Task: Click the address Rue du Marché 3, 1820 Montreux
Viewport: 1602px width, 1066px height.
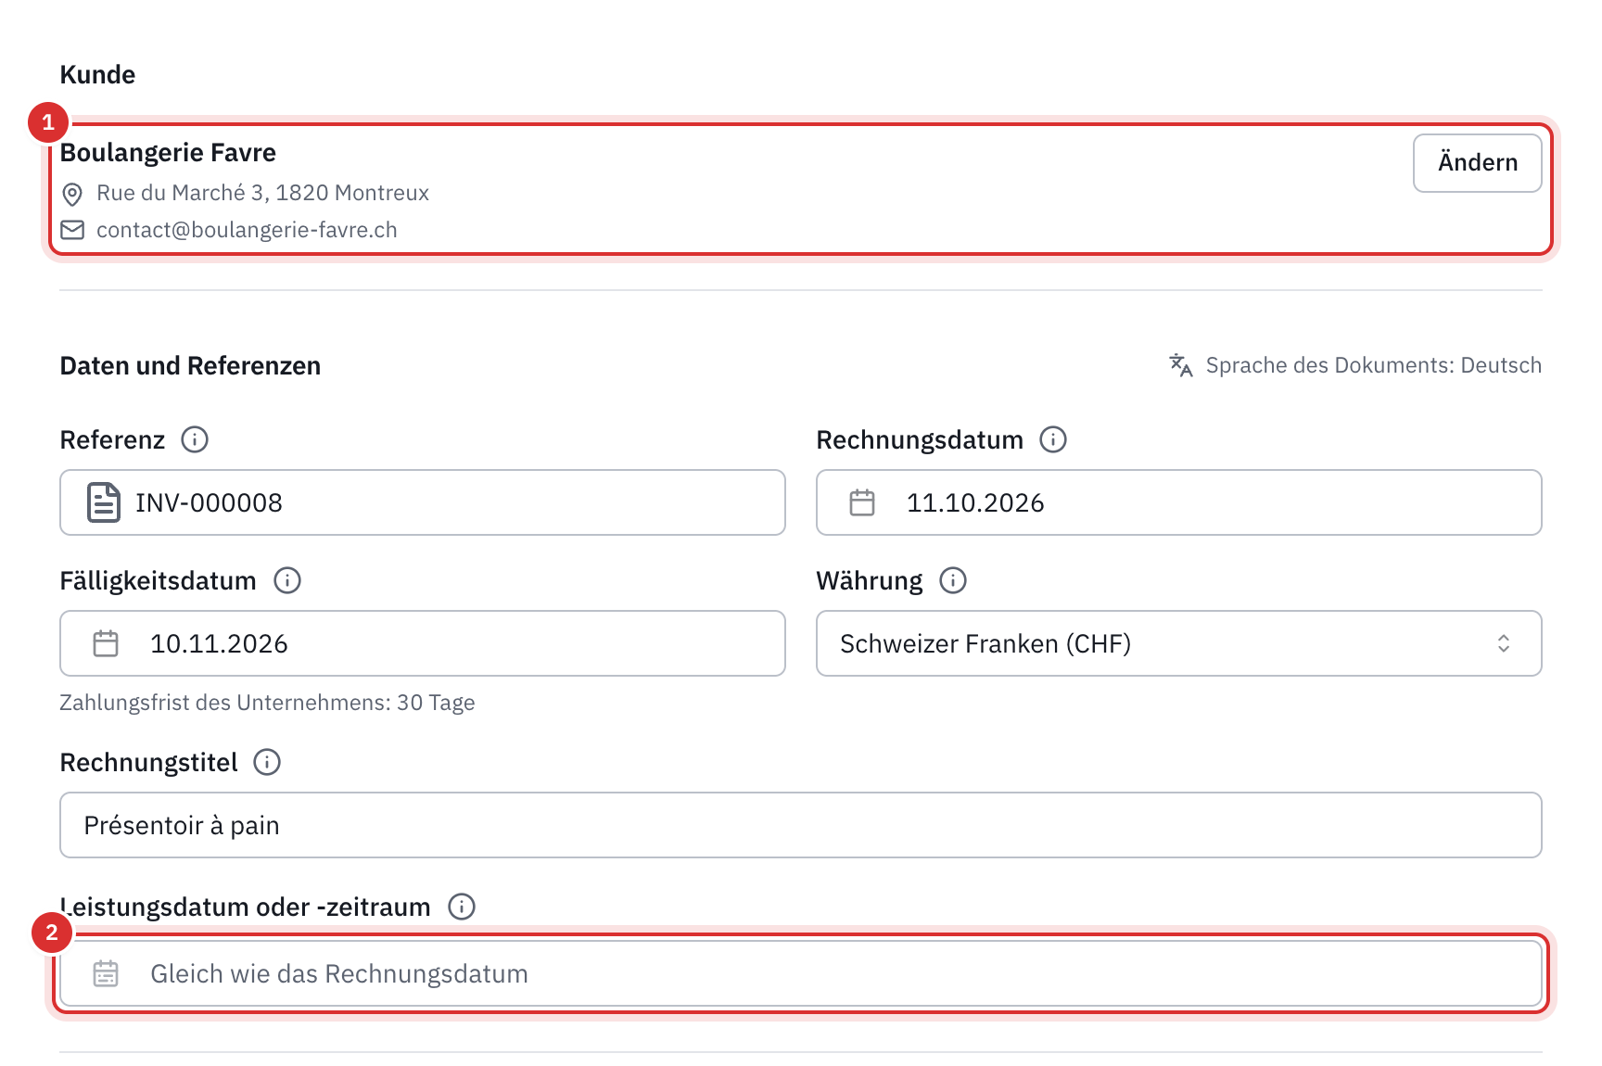Action: point(262,193)
